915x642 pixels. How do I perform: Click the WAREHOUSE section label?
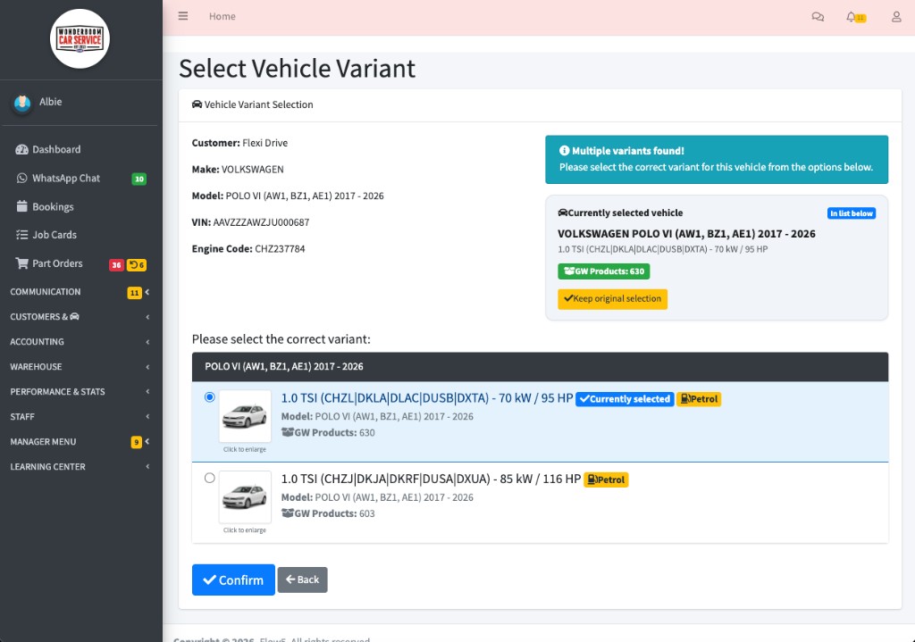pos(36,367)
